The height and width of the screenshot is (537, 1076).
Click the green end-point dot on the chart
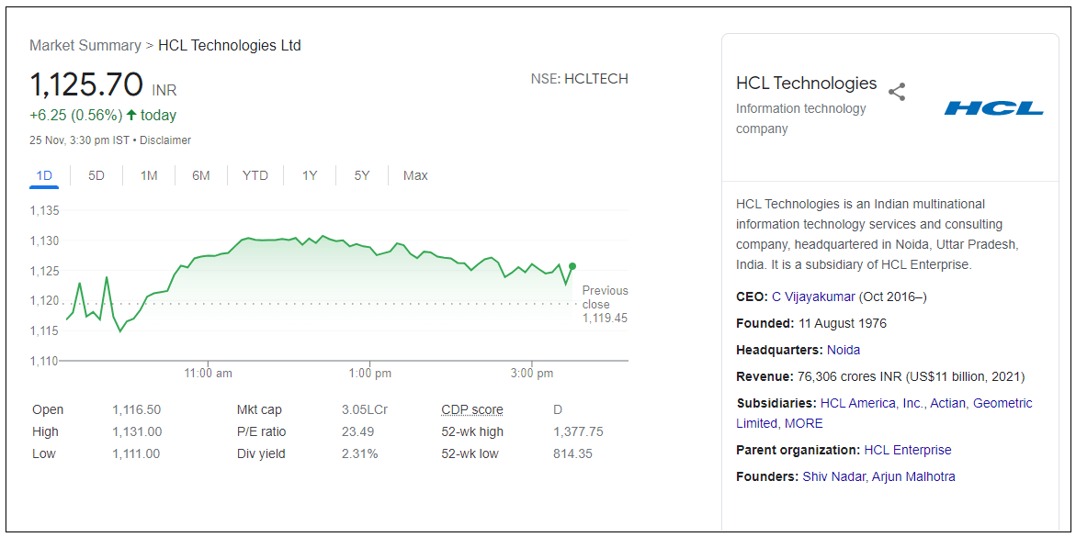(573, 266)
